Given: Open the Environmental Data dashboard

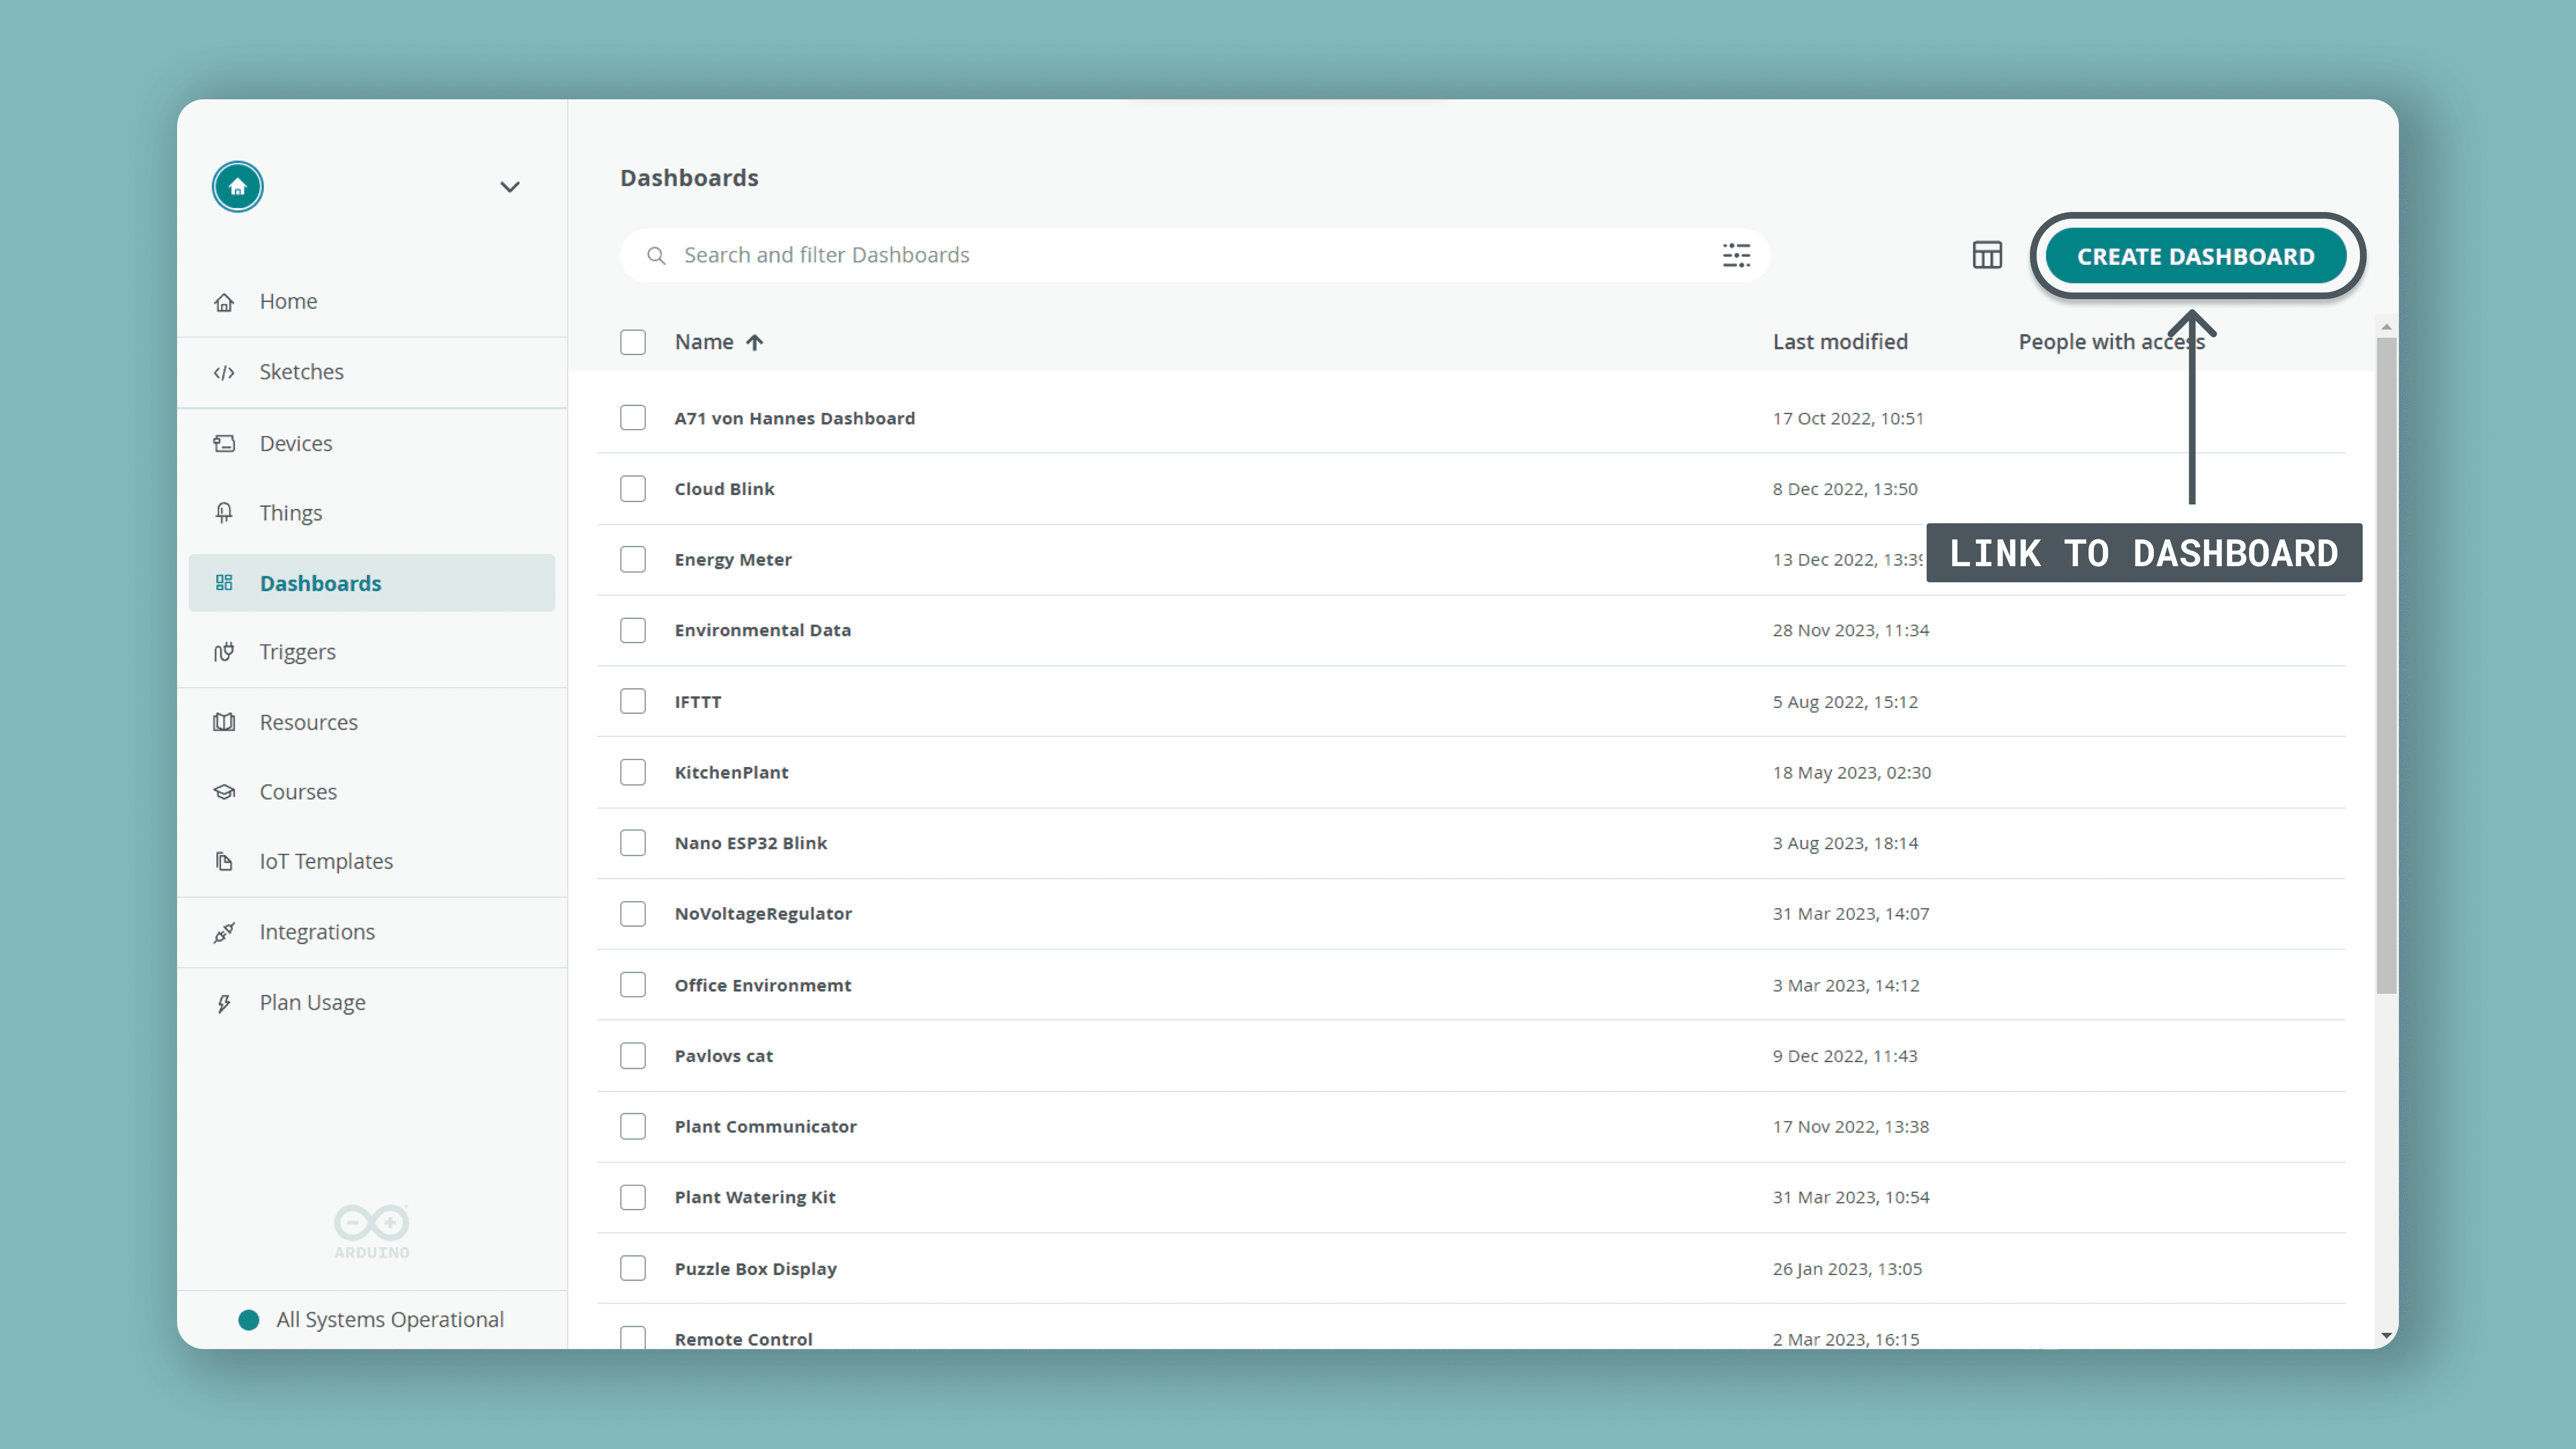Looking at the screenshot, I should coord(762,630).
